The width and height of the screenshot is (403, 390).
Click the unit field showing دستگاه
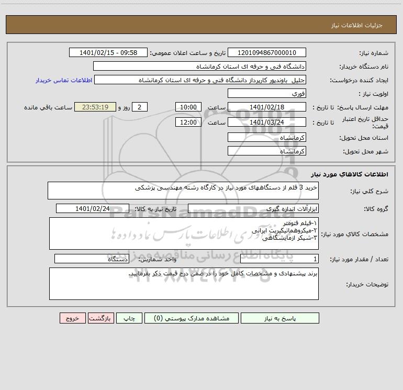(92, 259)
